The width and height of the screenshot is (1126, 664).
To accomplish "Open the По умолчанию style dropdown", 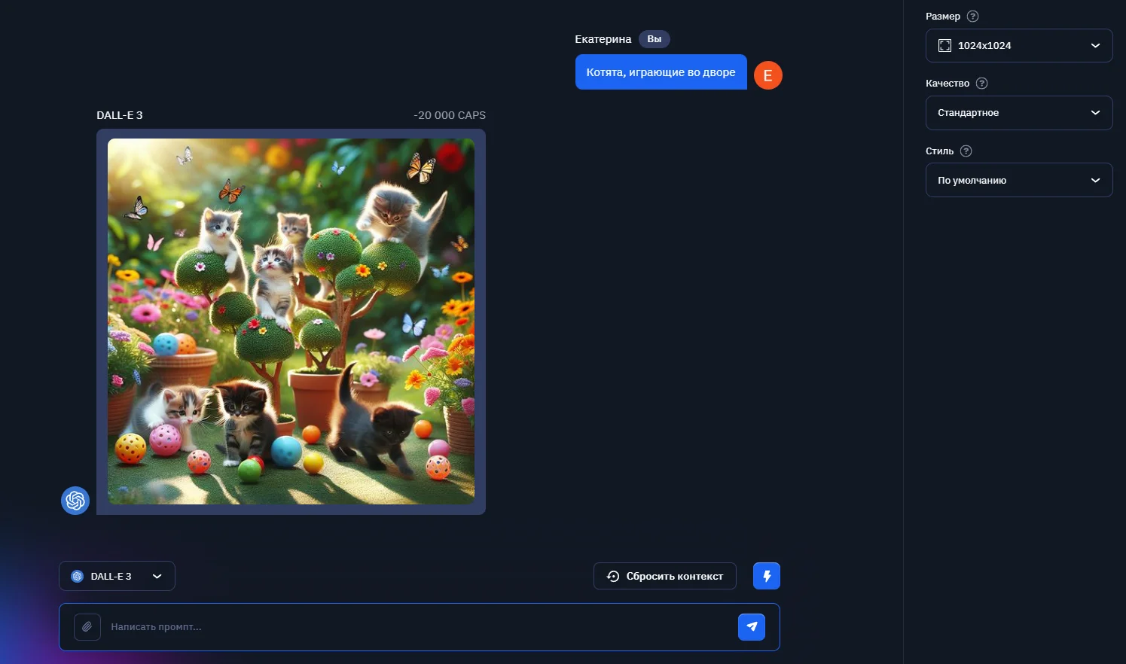I will 1019,180.
